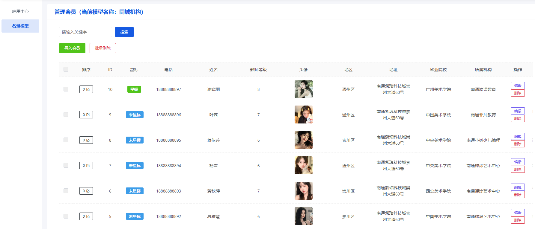
Task: Click the sort edit icon for 谢晓丽
Action: (88, 89)
